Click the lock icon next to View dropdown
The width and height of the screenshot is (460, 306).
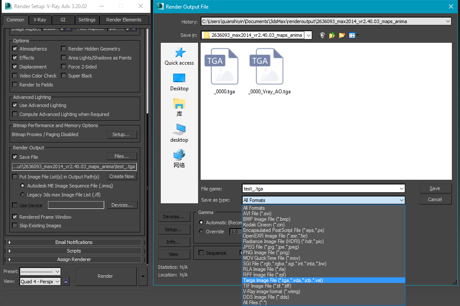coord(66,282)
